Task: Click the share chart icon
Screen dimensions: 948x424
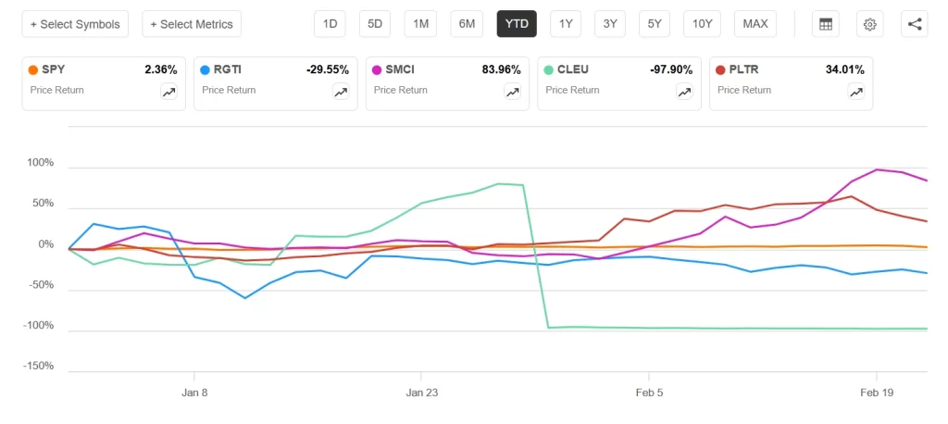Action: (914, 24)
